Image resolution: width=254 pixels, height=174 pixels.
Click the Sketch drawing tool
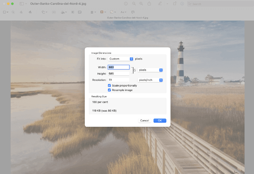[21, 12]
